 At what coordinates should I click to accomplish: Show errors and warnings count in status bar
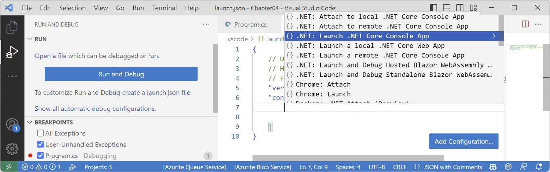[42, 167]
